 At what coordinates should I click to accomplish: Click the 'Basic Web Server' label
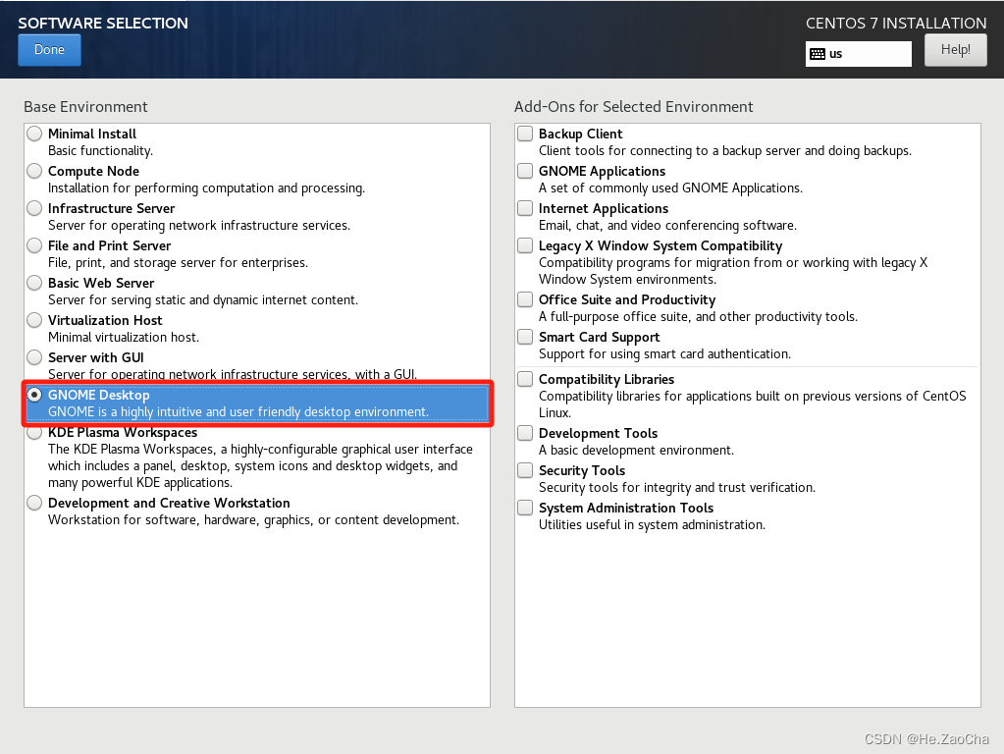(x=101, y=283)
